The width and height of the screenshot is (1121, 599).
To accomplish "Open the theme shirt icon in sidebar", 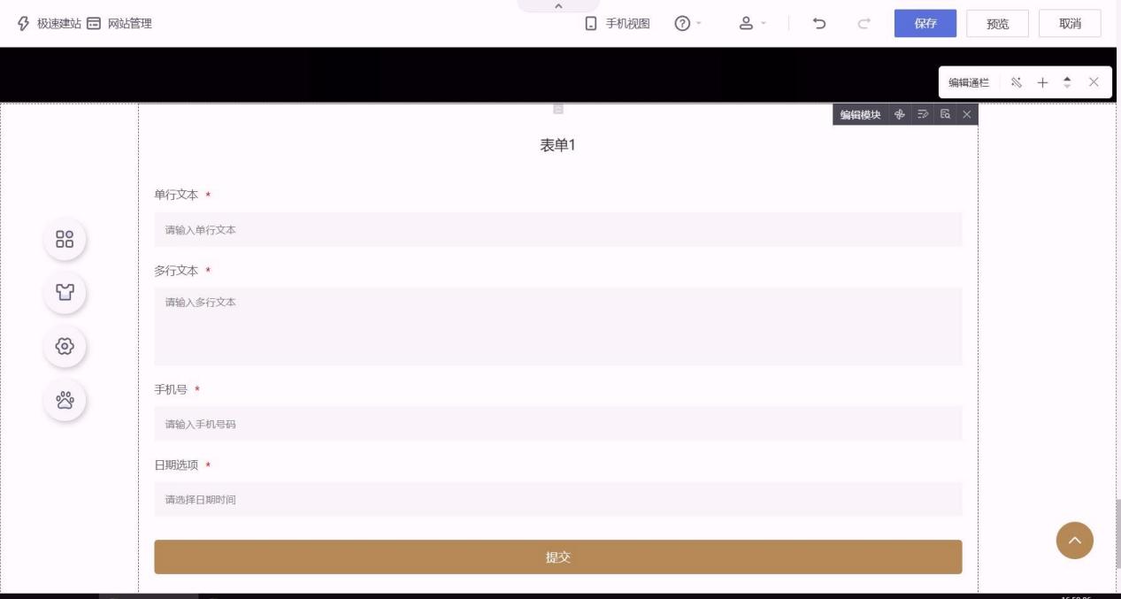I will [x=65, y=292].
